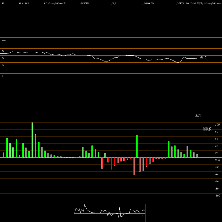Viewport: 222px width, 222px height.
Task: Click the RSI axis label 100
Action: coord(4,40)
